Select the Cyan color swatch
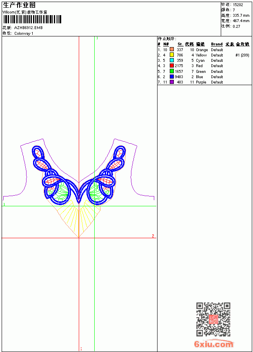 tap(172, 60)
